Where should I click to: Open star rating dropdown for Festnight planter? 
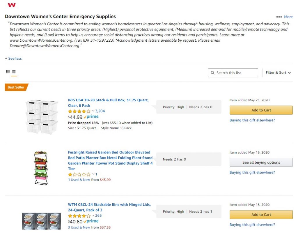pyautogui.click(x=93, y=174)
